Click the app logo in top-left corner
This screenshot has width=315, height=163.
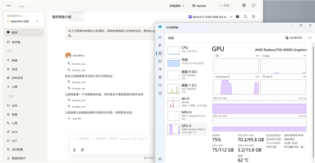[x=9, y=6]
